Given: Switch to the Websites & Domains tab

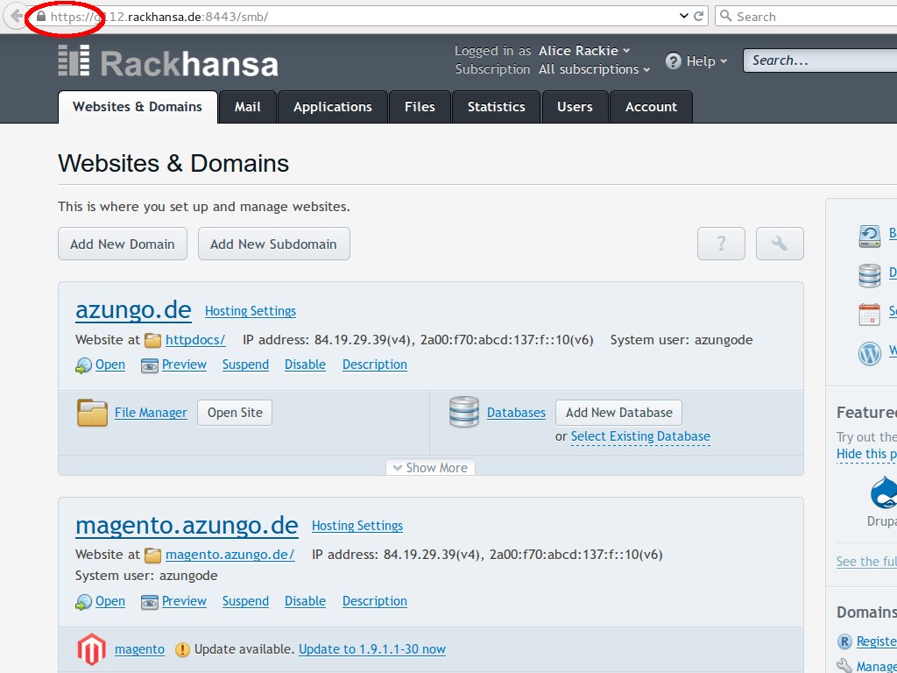Looking at the screenshot, I should (x=138, y=107).
